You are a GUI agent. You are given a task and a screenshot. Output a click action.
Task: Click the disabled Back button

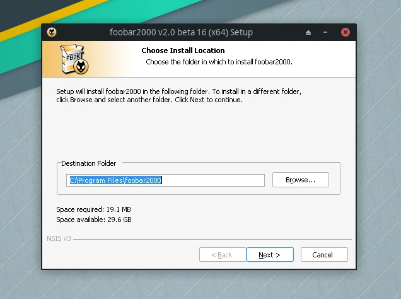pos(223,255)
